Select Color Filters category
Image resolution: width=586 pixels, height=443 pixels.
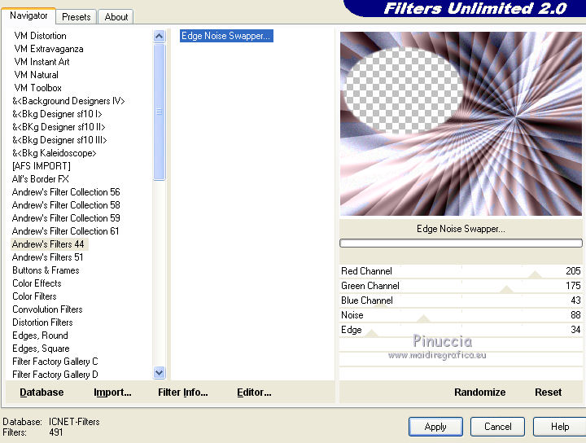(34, 296)
